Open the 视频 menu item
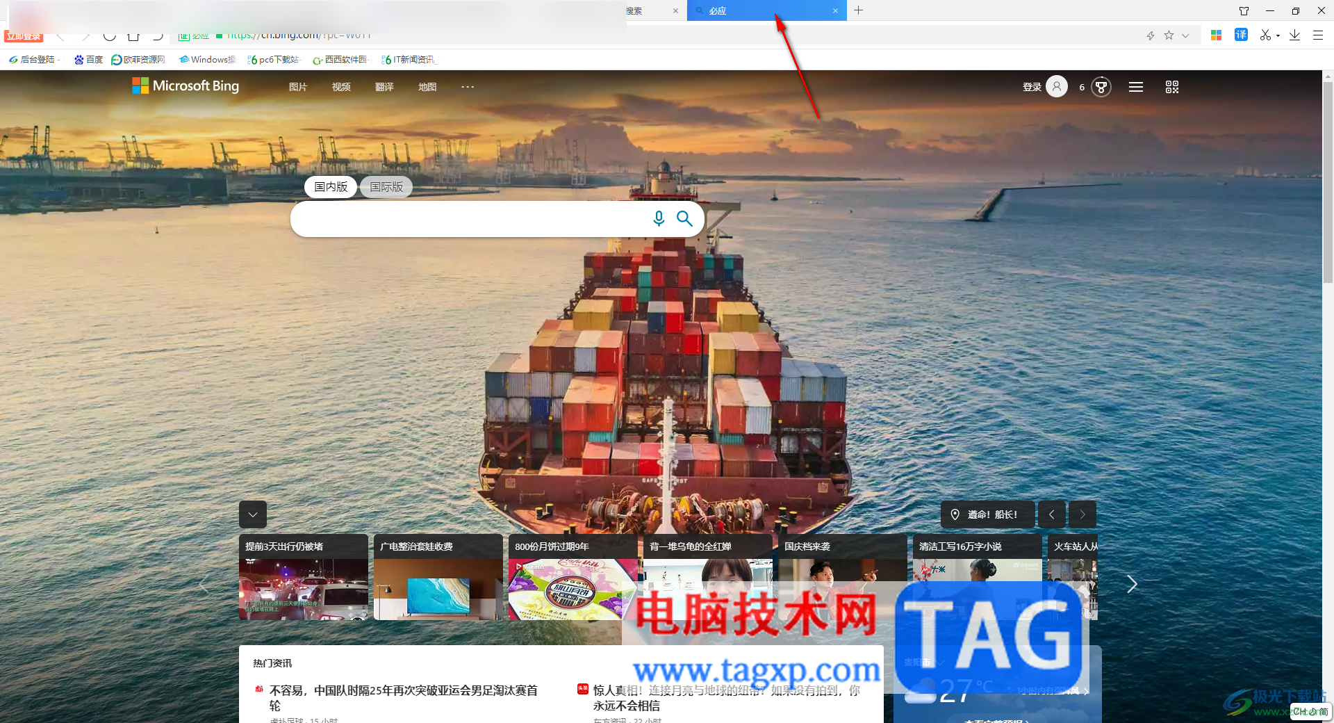 tap(341, 87)
